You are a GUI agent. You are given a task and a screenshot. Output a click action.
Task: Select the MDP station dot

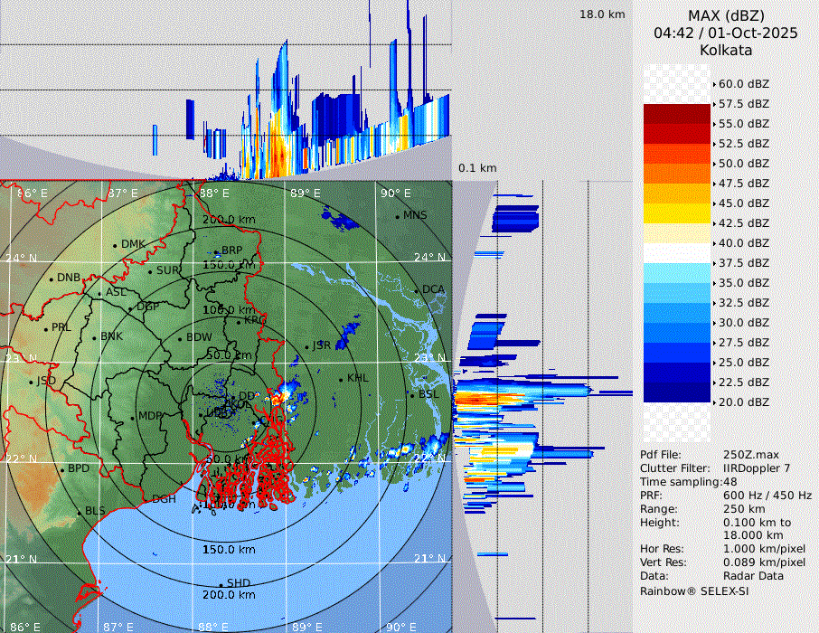click(x=133, y=416)
